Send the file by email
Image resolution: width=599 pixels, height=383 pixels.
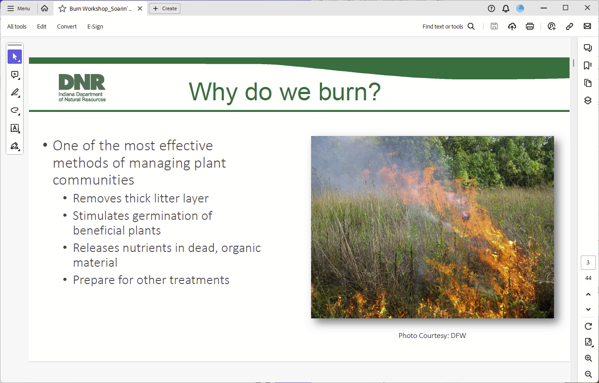pyautogui.click(x=587, y=27)
